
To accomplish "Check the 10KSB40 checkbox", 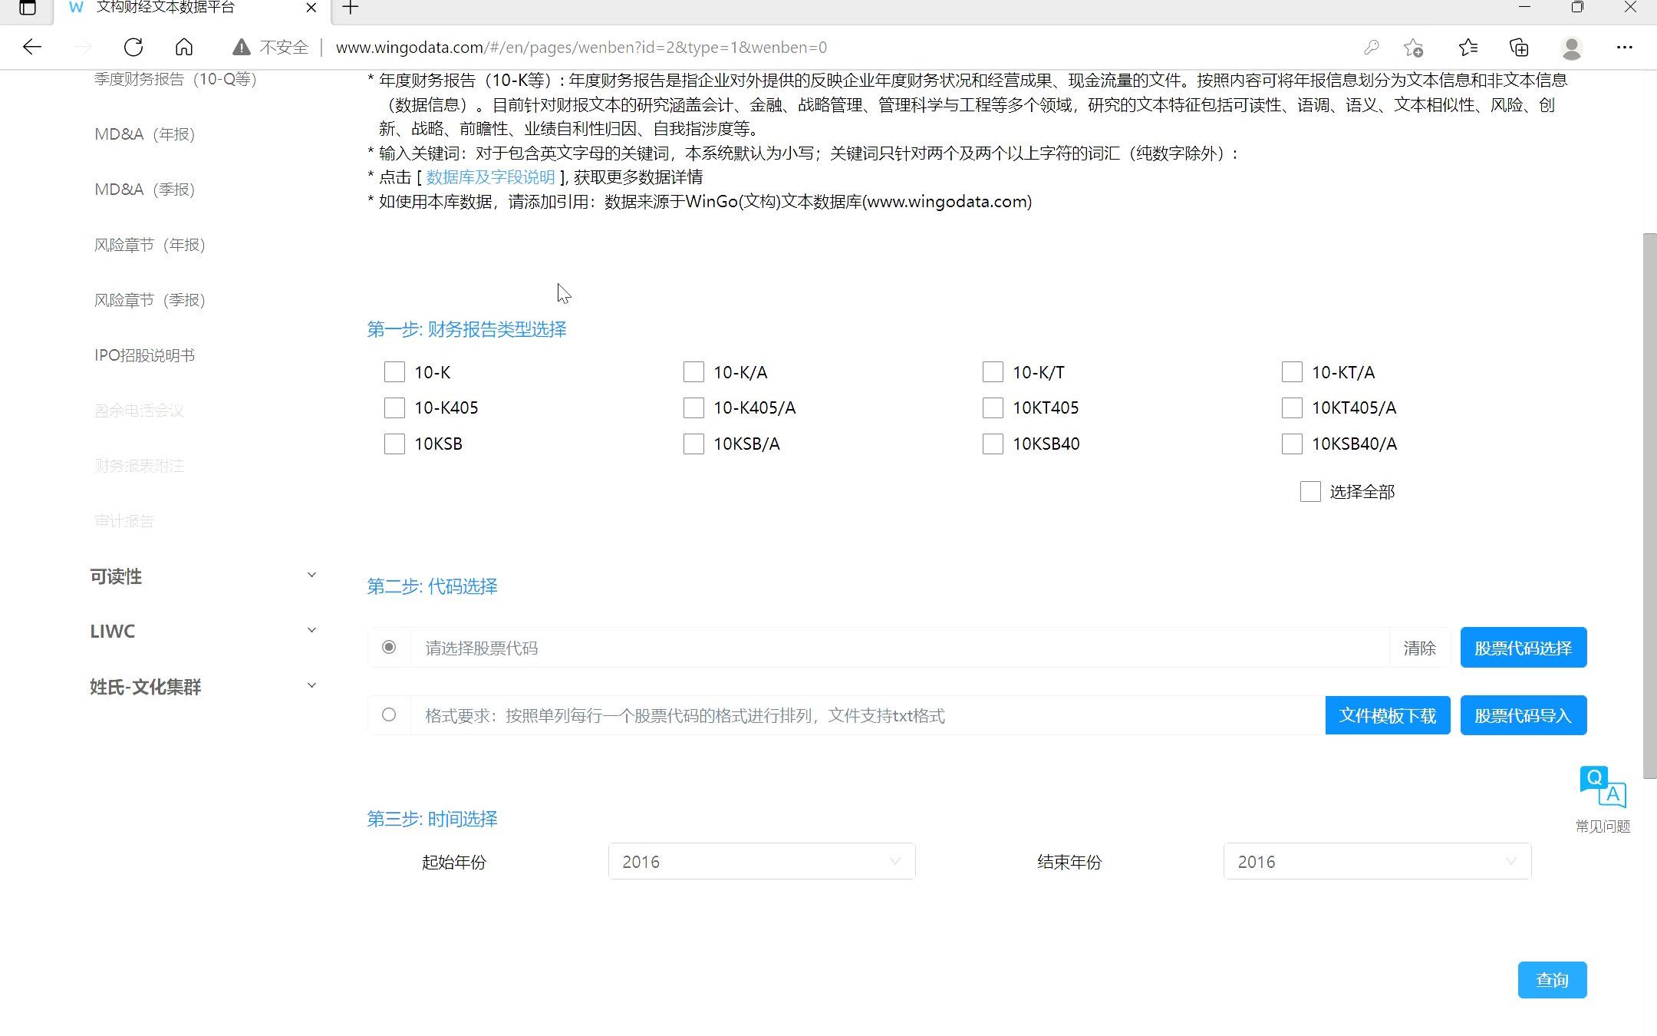I will tap(993, 444).
